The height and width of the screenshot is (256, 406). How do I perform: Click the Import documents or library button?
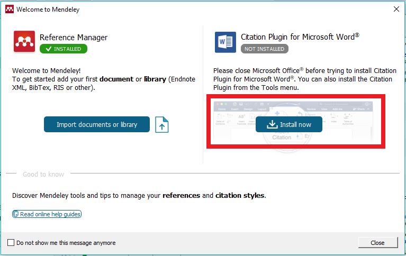pyautogui.click(x=97, y=124)
